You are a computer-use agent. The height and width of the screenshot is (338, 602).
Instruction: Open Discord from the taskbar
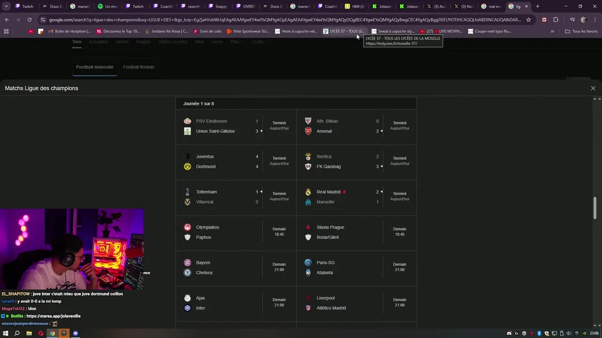coord(76,333)
